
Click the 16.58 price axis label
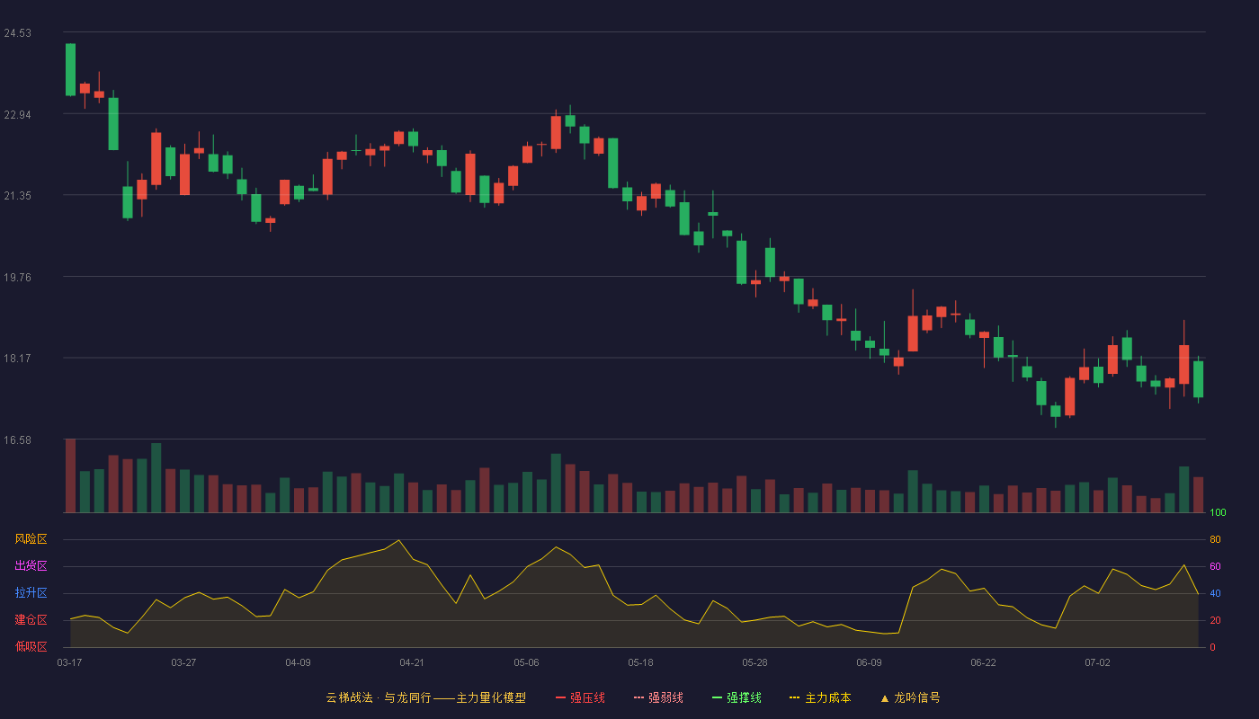click(17, 440)
